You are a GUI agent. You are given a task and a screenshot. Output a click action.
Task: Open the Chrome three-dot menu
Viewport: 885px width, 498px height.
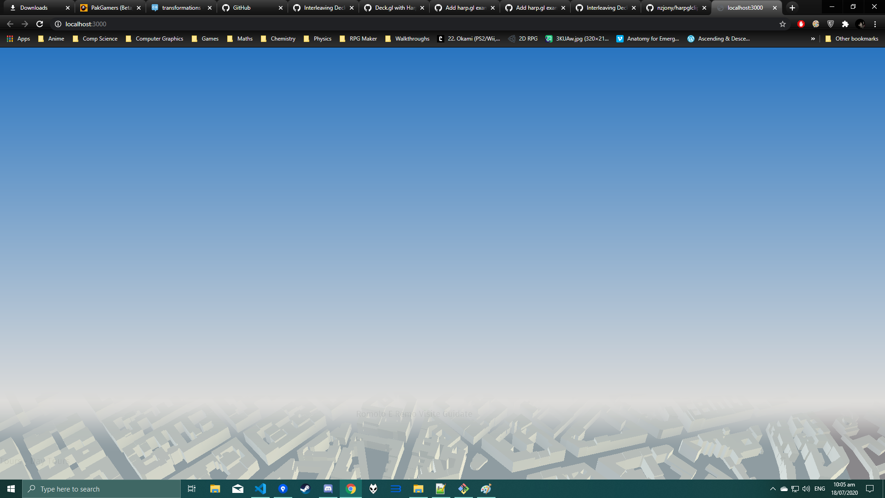coord(875,24)
